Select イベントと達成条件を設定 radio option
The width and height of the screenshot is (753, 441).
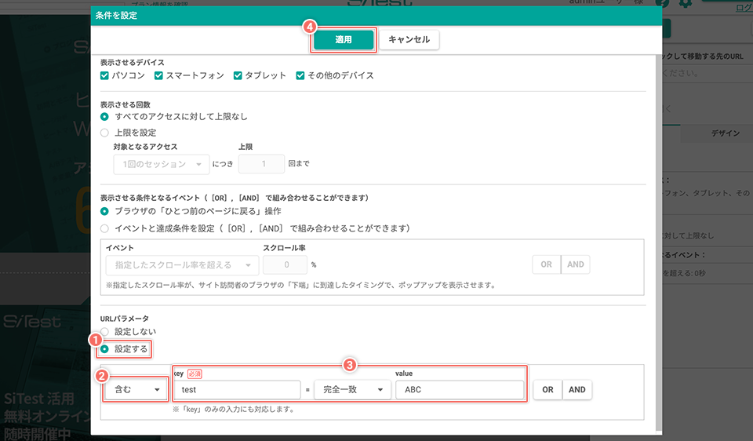pyautogui.click(x=104, y=228)
